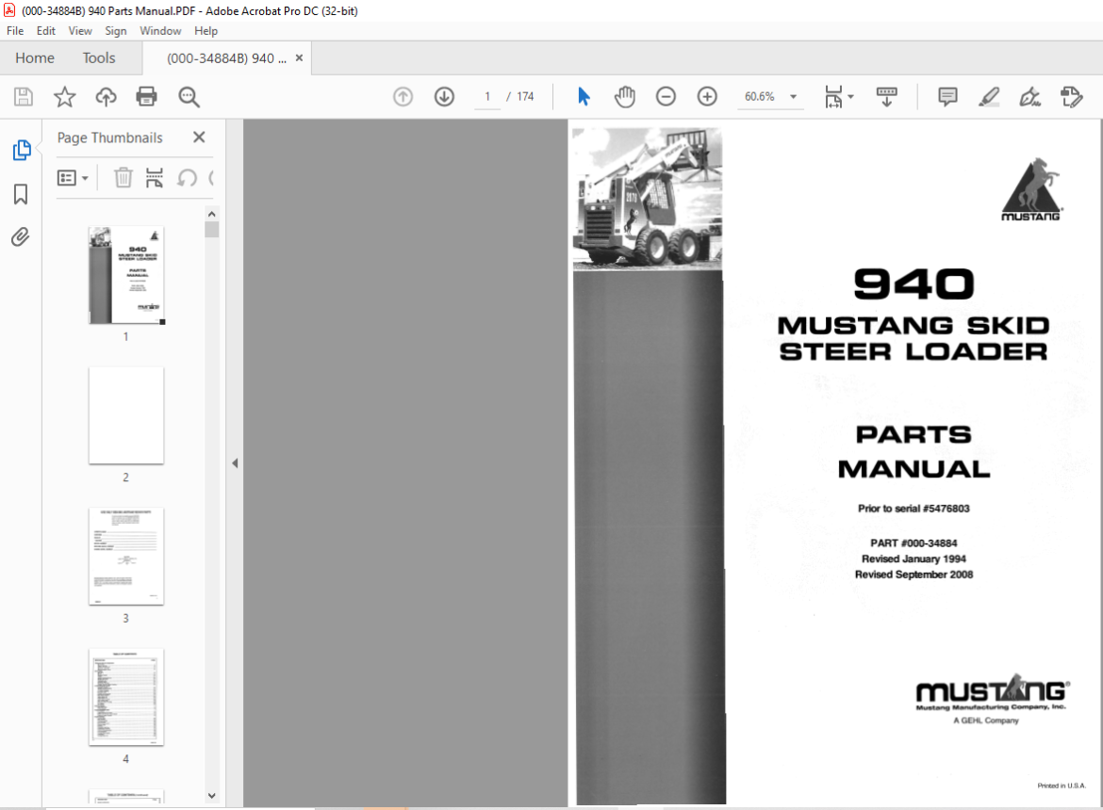Viewport: 1103px width, 810px height.
Task: Select page 3 thumbnail
Action: [x=125, y=557]
